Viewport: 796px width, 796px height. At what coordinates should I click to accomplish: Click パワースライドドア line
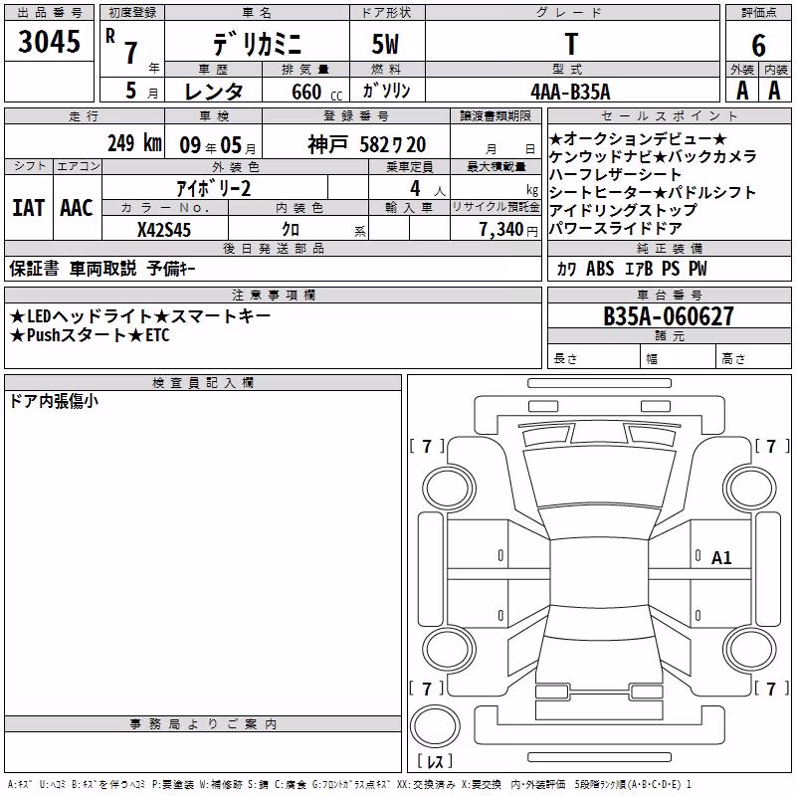coord(615,228)
